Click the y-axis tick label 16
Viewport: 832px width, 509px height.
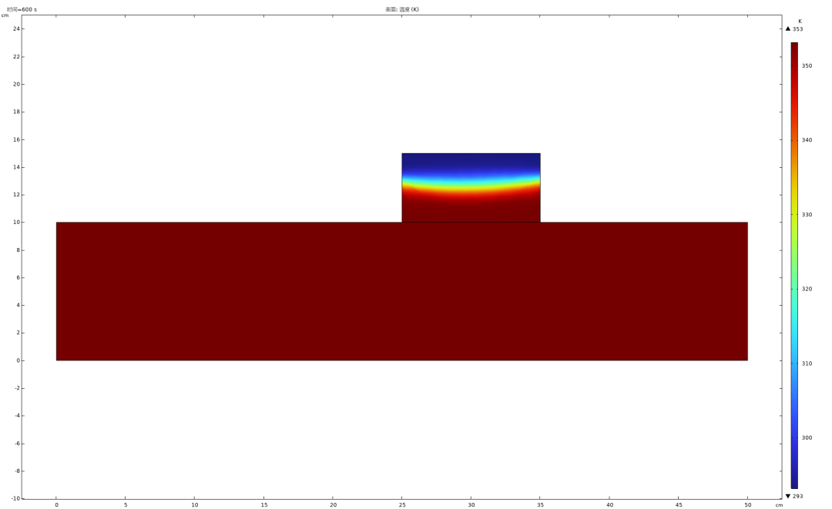coord(16,139)
